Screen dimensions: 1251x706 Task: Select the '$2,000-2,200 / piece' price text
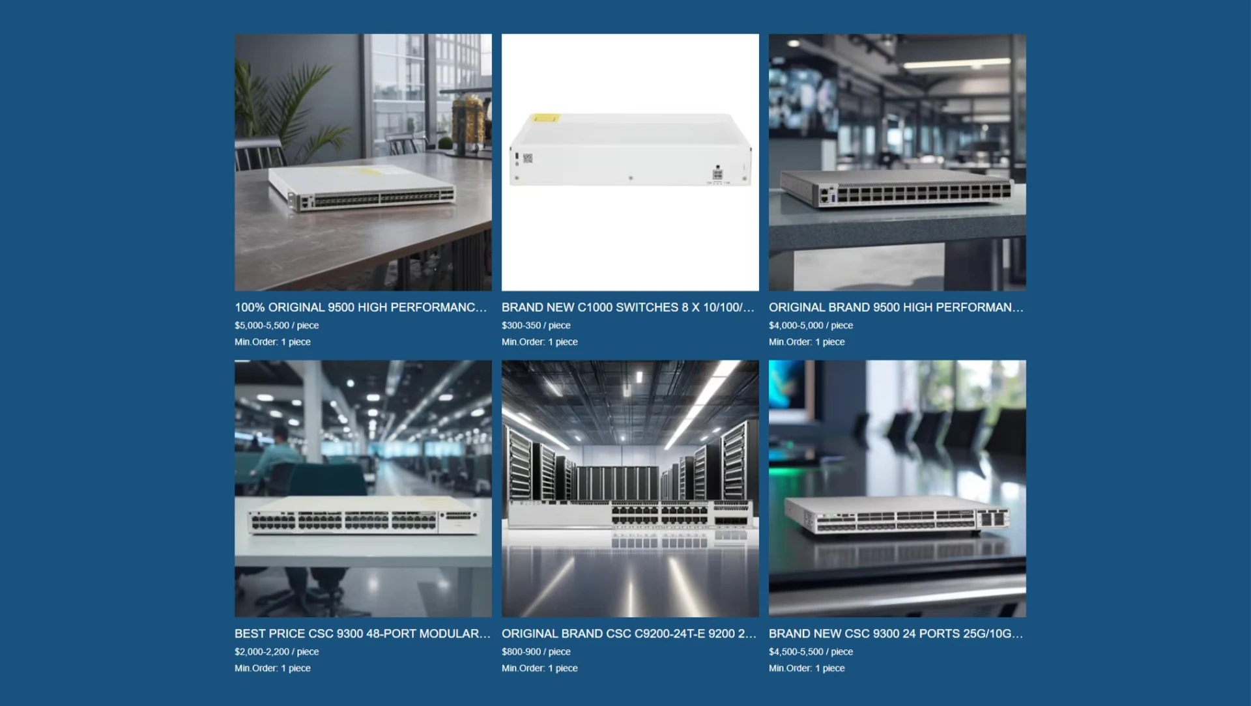pyautogui.click(x=277, y=652)
